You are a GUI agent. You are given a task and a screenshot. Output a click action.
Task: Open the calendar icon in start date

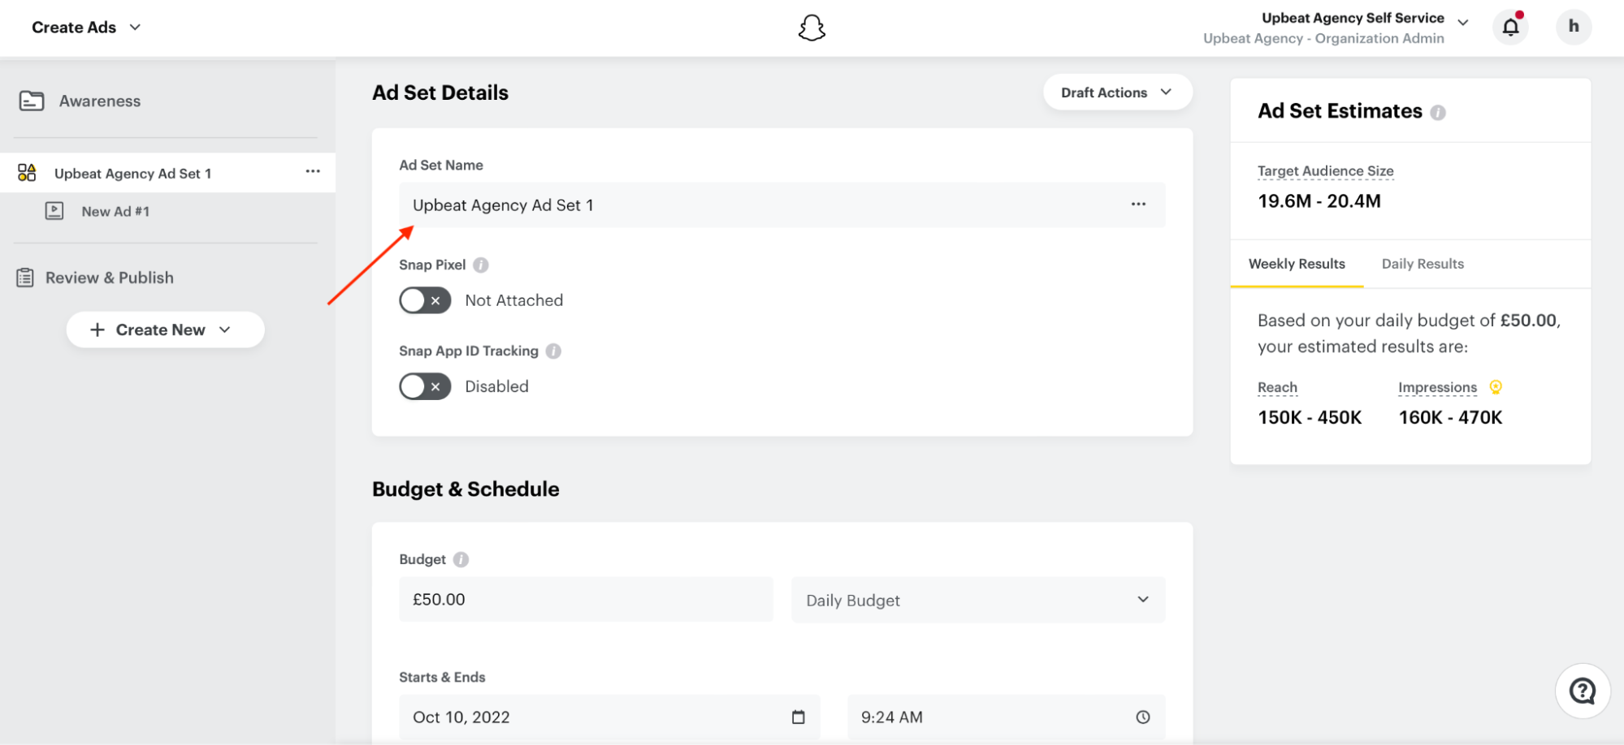tap(799, 717)
